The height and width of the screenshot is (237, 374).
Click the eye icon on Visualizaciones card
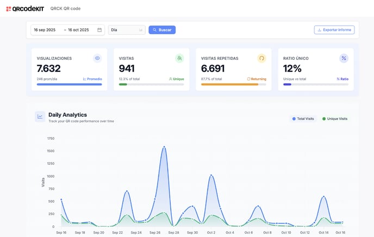pos(97,58)
